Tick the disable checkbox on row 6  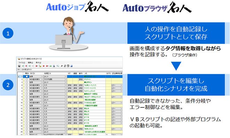point(27,91)
